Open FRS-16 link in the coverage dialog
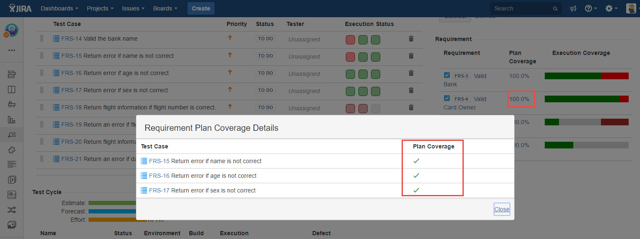The width and height of the screenshot is (640, 239). point(159,176)
